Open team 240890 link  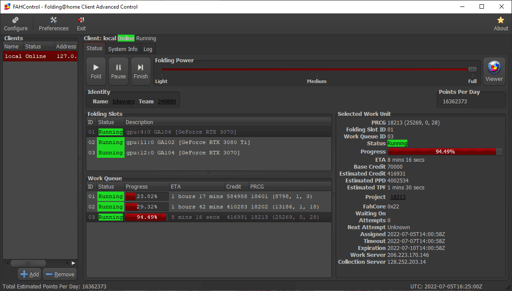click(x=167, y=102)
